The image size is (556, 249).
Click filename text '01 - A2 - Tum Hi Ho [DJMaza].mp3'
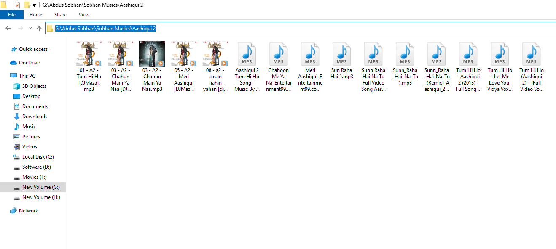click(x=89, y=80)
